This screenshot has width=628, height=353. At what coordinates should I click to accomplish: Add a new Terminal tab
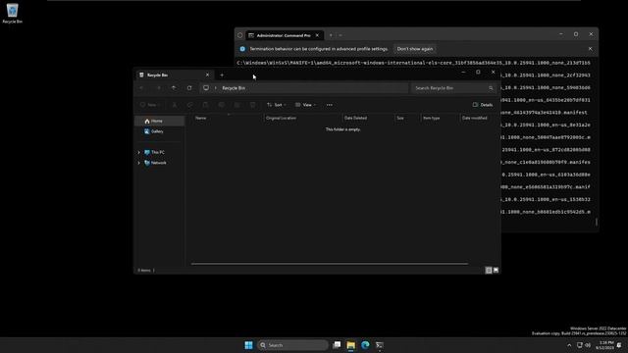(331, 35)
